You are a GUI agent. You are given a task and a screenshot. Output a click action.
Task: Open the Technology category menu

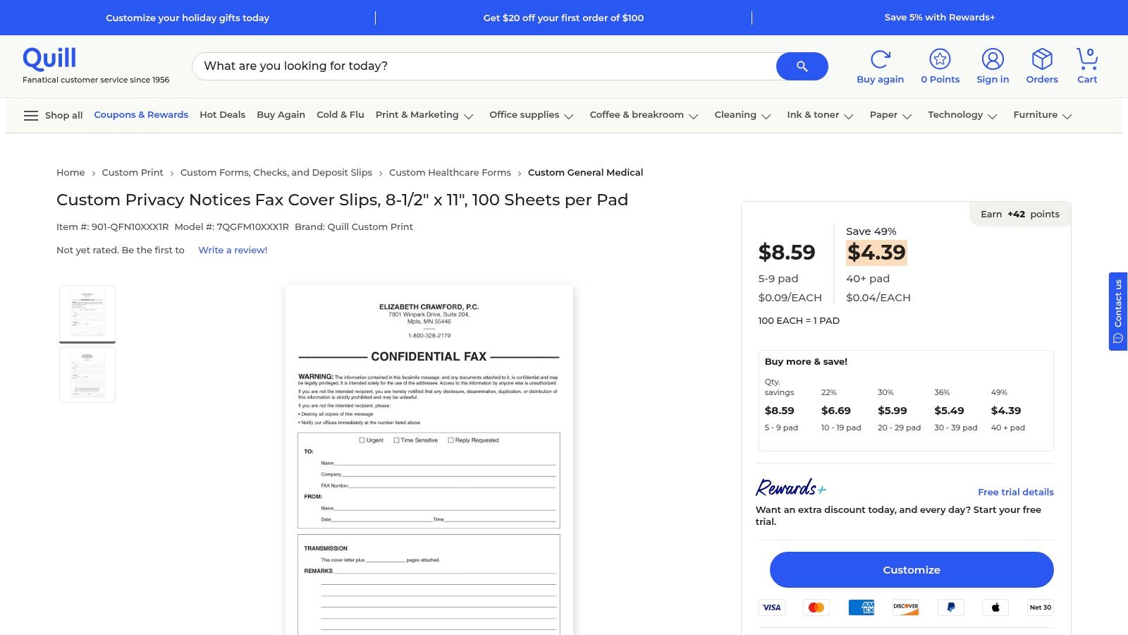point(962,115)
